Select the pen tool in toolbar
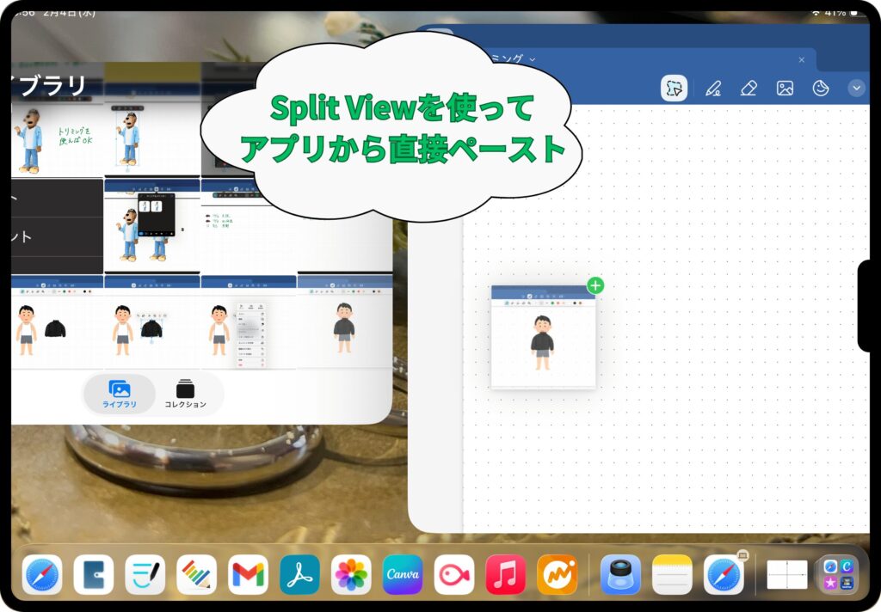Screen dimensions: 881x612 [x=712, y=89]
